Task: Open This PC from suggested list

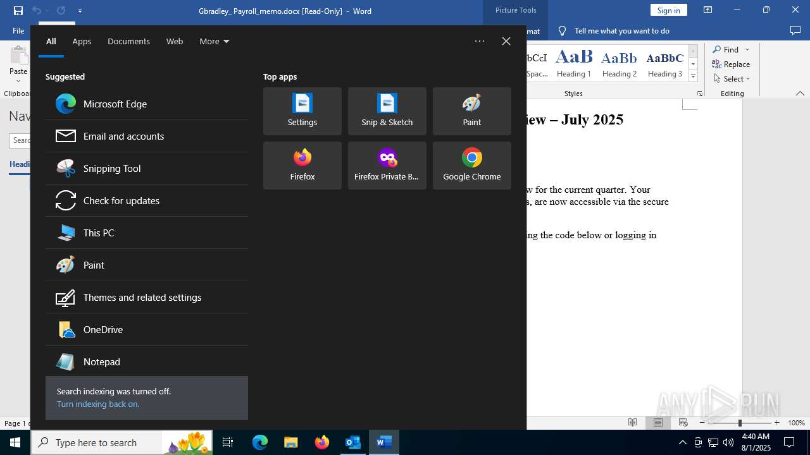Action: click(x=147, y=233)
